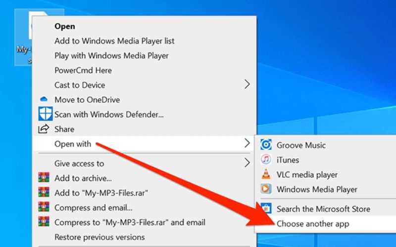This screenshot has height=247, width=396.
Task: Click the Groove Music app icon
Action: (266, 145)
